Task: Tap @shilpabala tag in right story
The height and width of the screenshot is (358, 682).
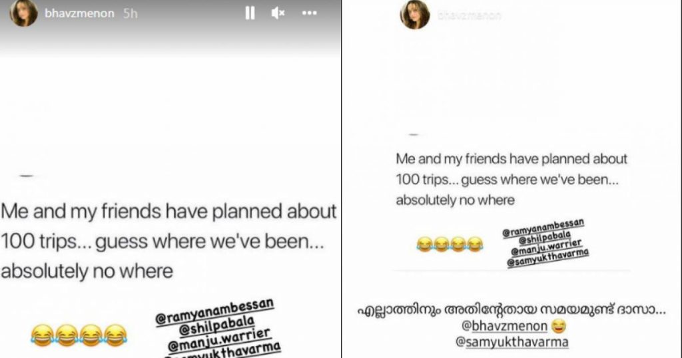Action: 544,238
